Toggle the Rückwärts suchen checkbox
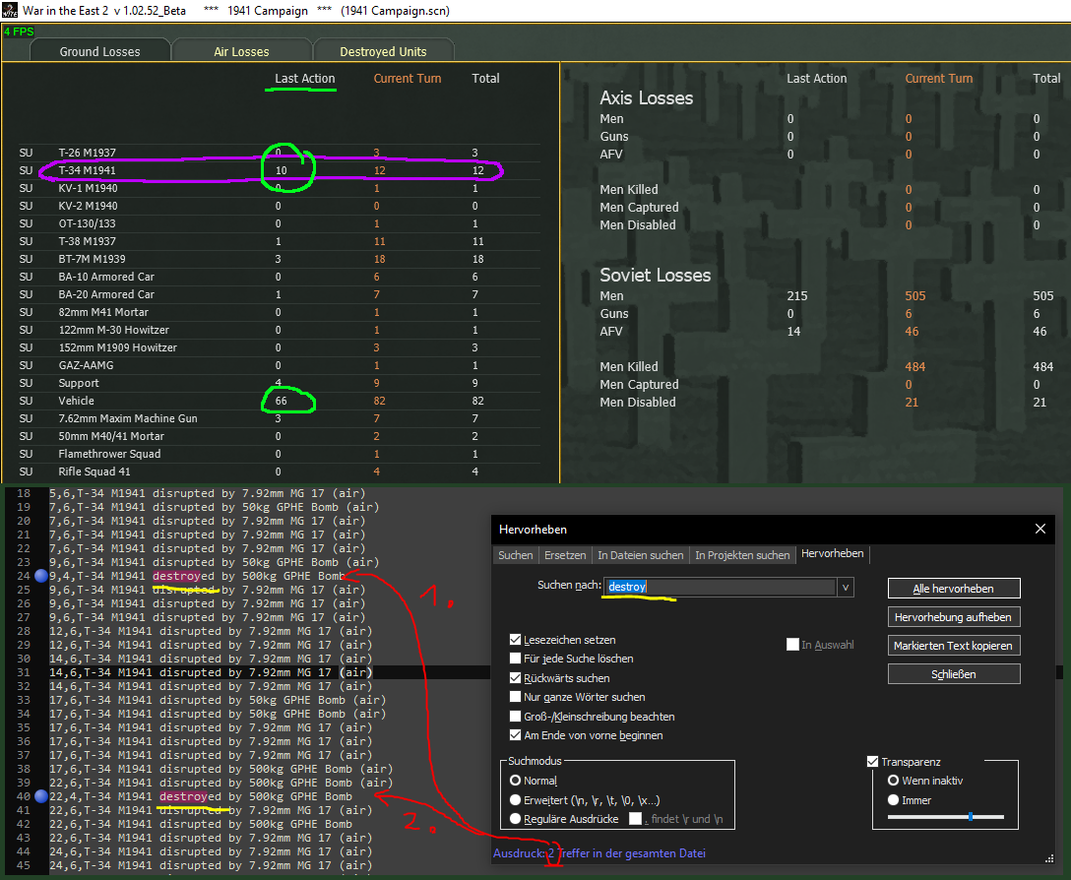 pyautogui.click(x=516, y=678)
